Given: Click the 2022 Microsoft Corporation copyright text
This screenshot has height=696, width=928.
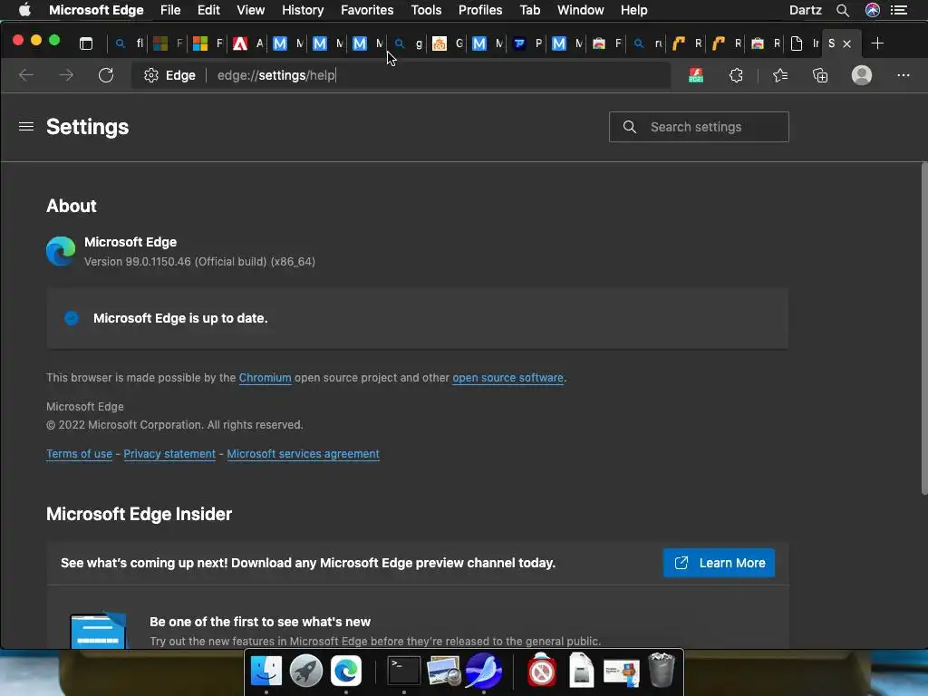Looking at the screenshot, I should 175,425.
